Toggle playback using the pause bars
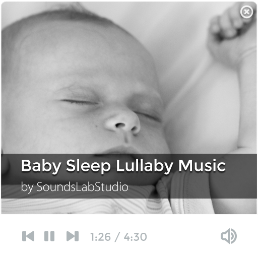 (49, 236)
